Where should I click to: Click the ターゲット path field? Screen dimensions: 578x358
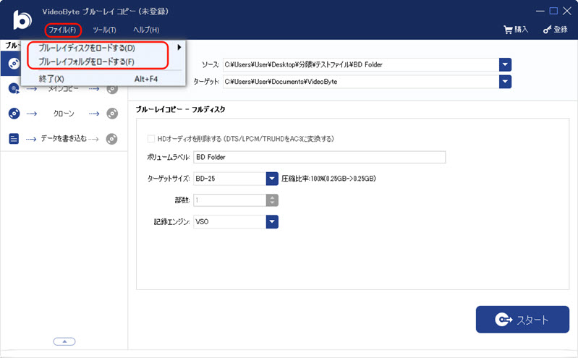pos(361,82)
